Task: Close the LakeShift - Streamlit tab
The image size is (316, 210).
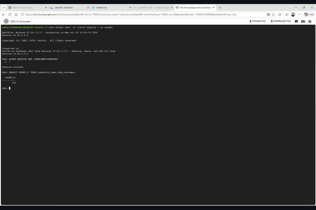Action: click(x=88, y=8)
